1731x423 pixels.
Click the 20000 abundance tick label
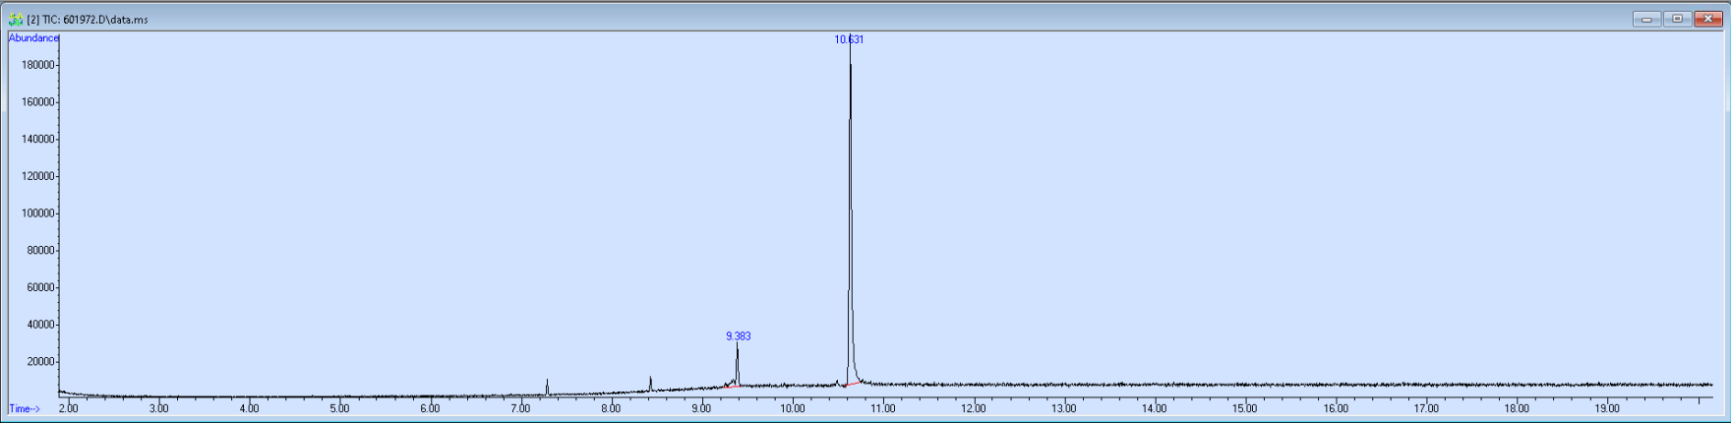point(40,362)
